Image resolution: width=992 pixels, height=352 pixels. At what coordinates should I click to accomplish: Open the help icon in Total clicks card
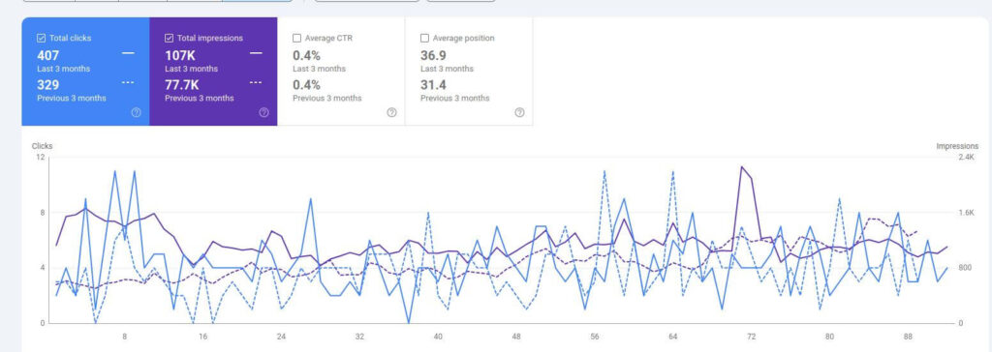(136, 112)
